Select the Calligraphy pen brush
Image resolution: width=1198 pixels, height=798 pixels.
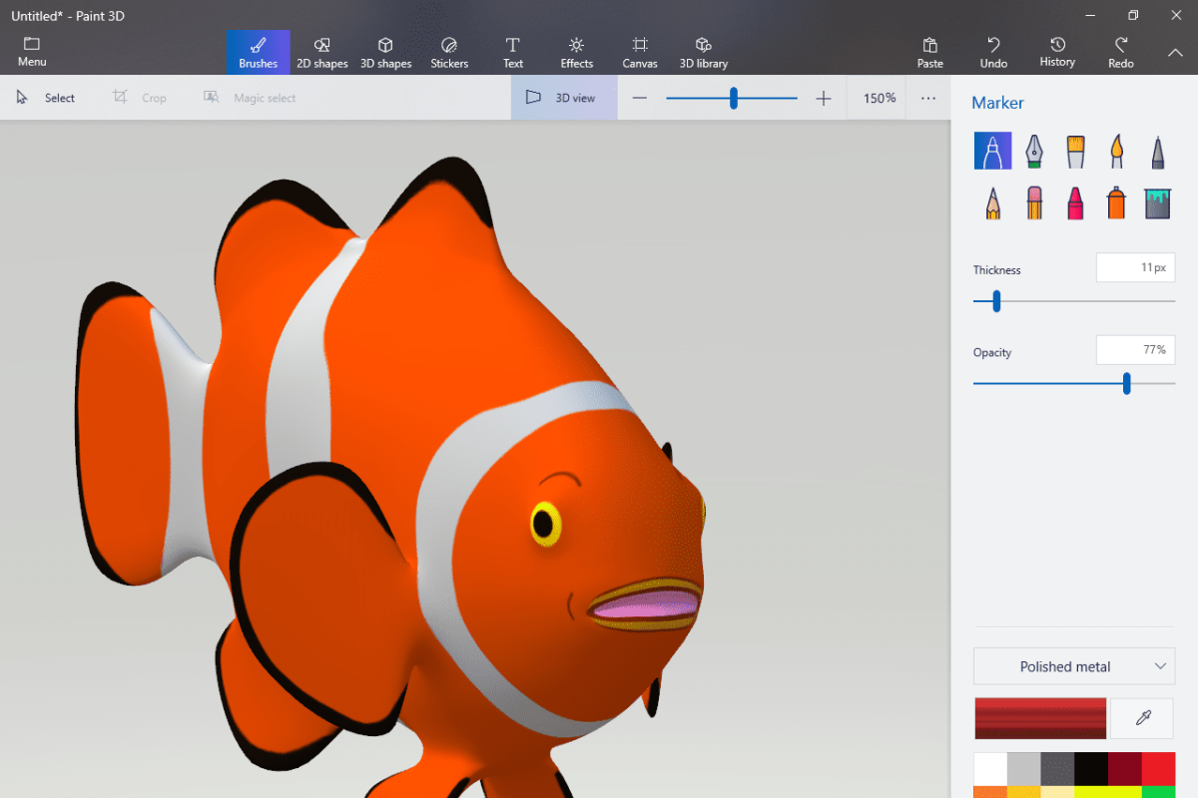tap(1033, 152)
